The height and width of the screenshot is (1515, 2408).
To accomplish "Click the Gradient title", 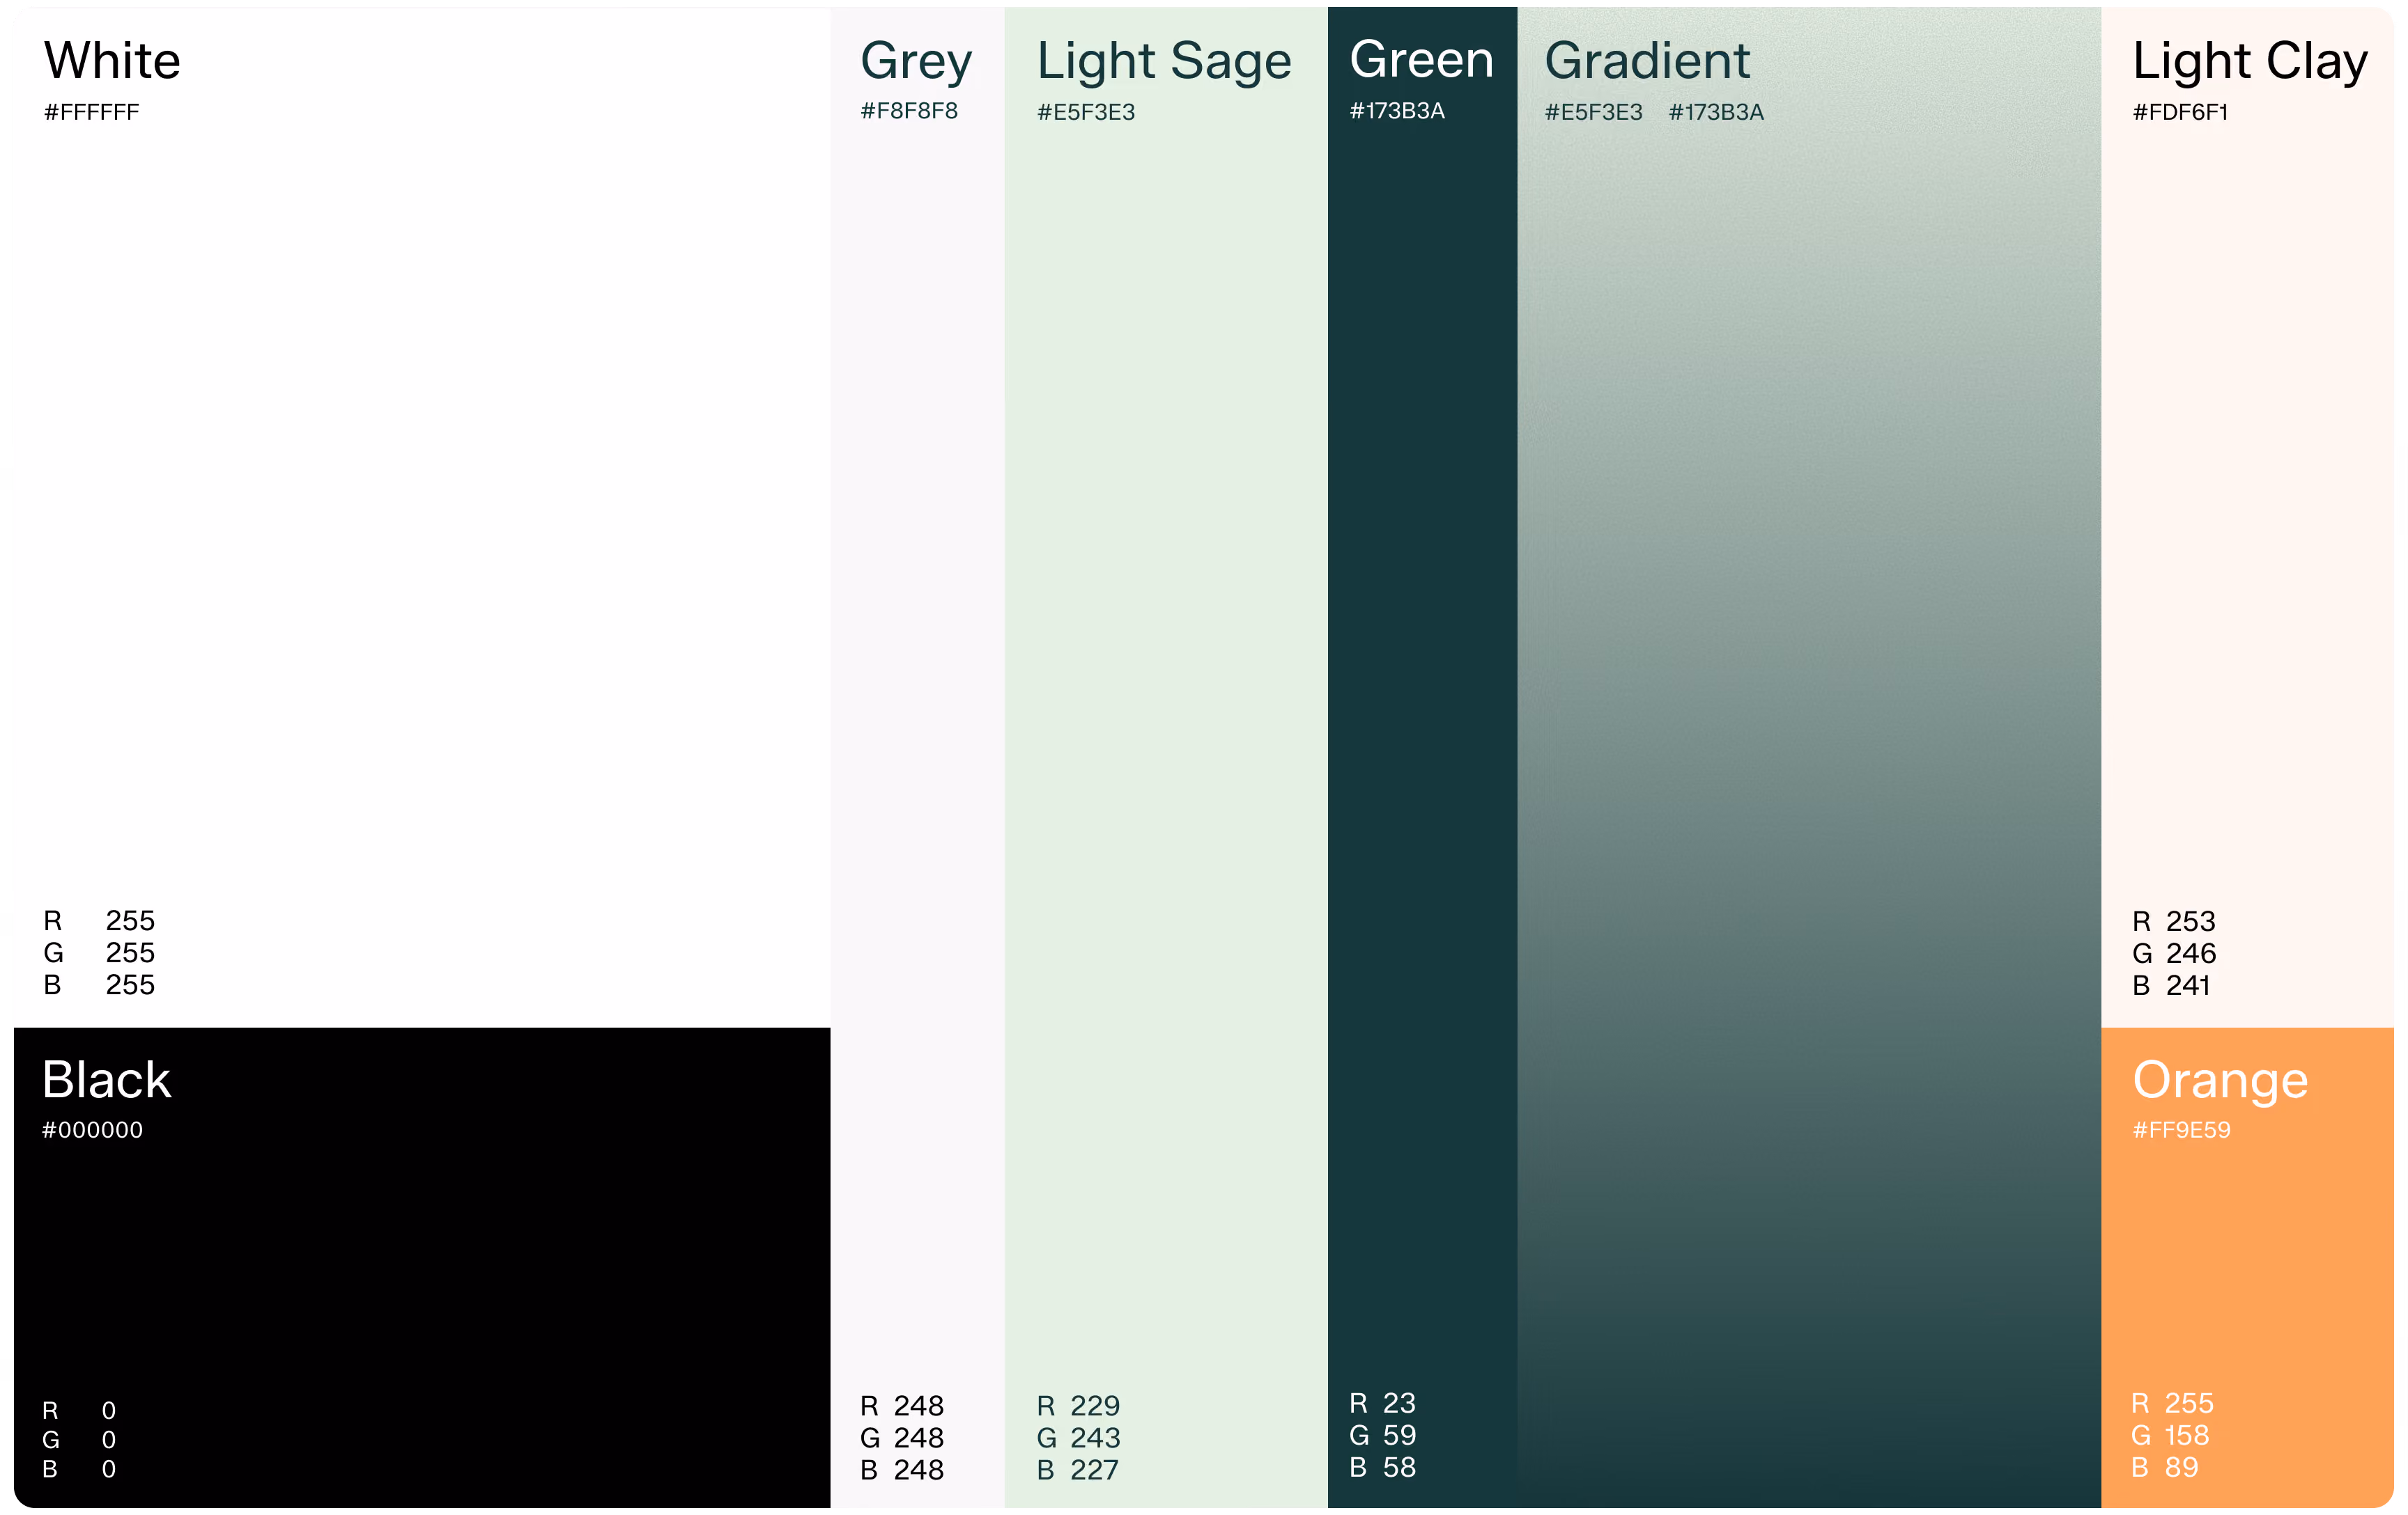I will click(x=1647, y=61).
